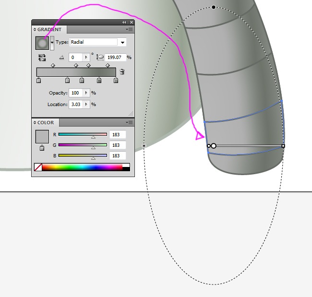The height and width of the screenshot is (297, 312).
Task: Cycle Gradient panel display with the tab arrows
Action: [35, 30]
